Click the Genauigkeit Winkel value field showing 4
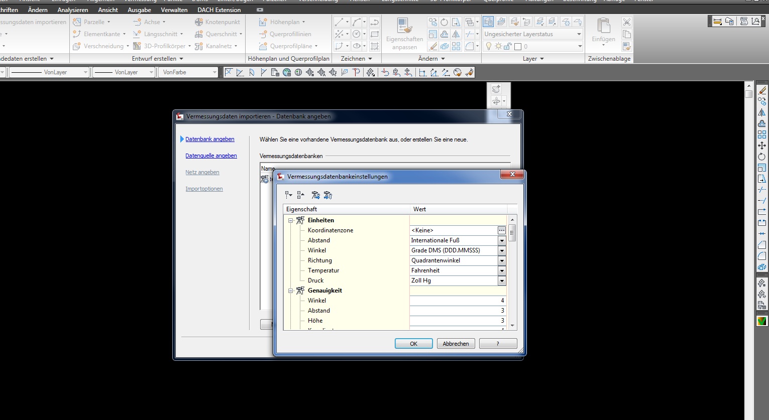The image size is (769, 420). pyautogui.click(x=458, y=301)
